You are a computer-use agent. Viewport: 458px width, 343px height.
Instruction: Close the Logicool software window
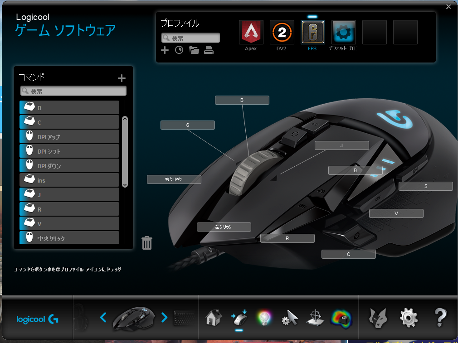pos(448,6)
